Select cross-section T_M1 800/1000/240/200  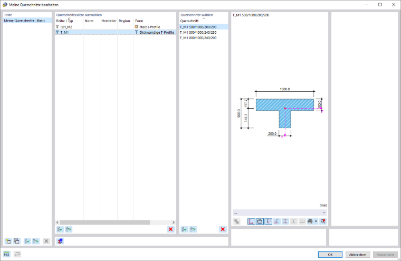204,38
